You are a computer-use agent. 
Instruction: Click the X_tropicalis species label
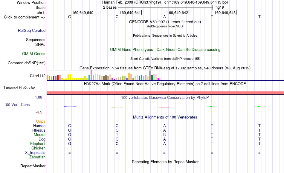pyautogui.click(x=35, y=153)
